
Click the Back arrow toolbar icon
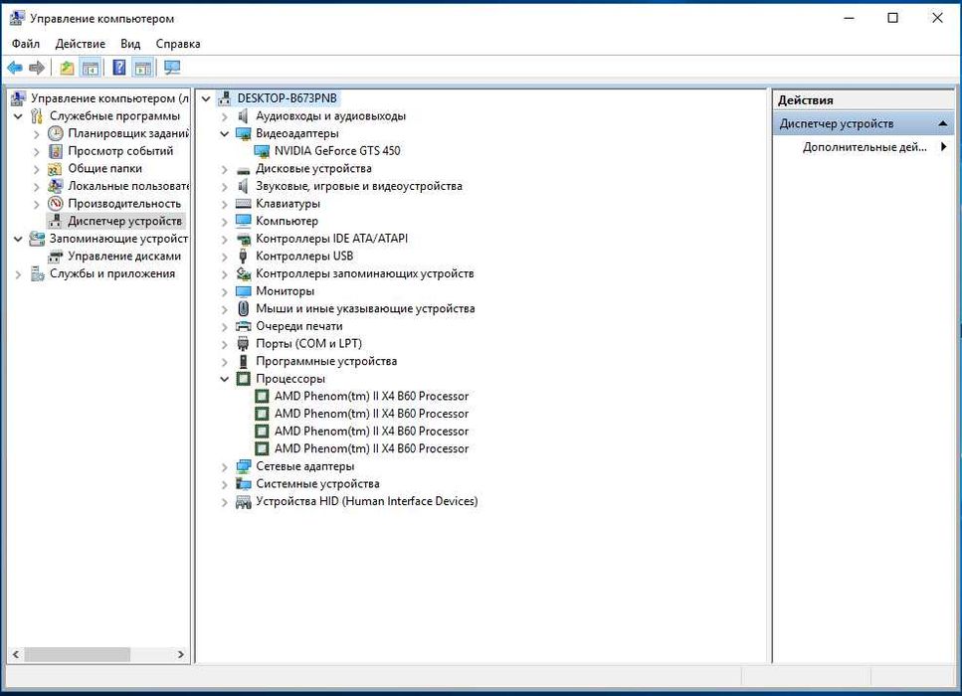(15, 68)
